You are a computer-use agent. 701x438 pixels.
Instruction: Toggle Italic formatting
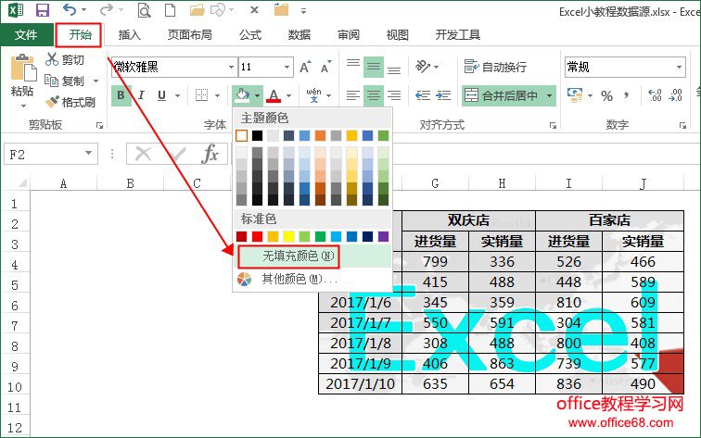coord(141,95)
